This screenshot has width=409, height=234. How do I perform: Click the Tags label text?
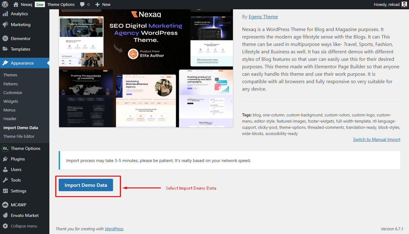247,115
